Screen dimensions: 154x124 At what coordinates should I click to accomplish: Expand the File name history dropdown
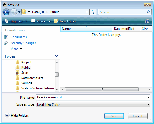click(x=148, y=98)
